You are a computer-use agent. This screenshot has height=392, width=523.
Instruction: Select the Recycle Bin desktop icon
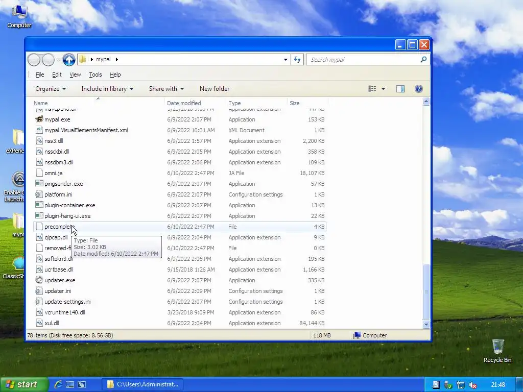[497, 351]
